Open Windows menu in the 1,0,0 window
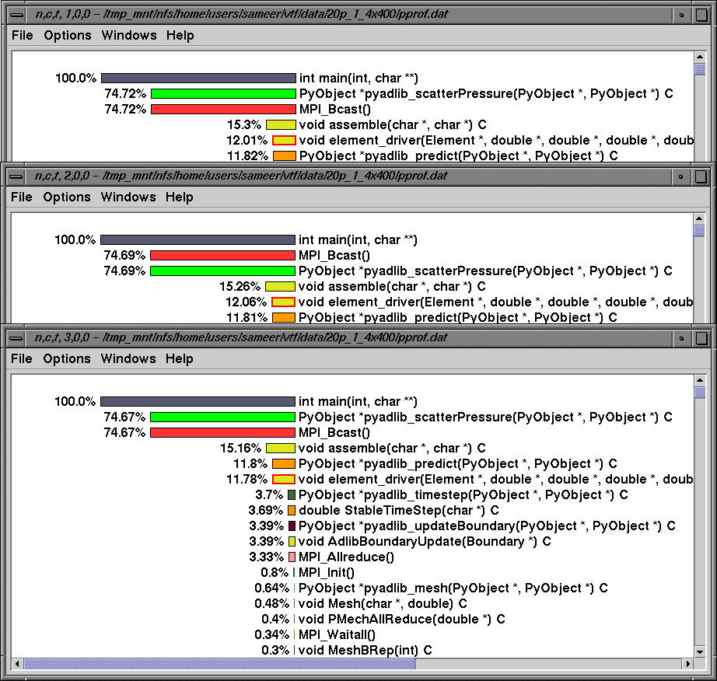Viewport: 717px width, 681px height. [x=129, y=35]
